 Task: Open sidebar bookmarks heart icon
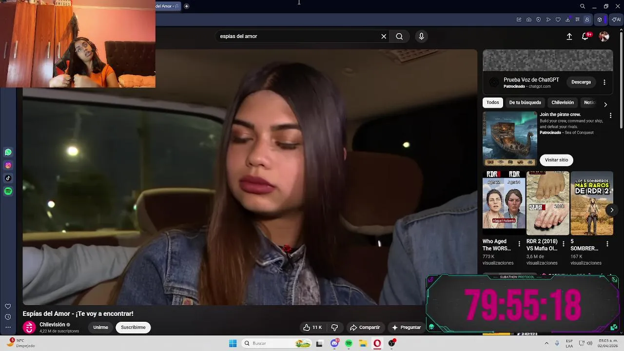[8, 306]
